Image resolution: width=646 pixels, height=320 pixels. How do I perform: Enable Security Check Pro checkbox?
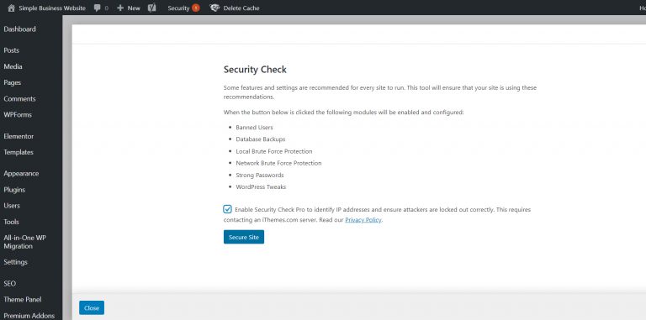tap(227, 209)
